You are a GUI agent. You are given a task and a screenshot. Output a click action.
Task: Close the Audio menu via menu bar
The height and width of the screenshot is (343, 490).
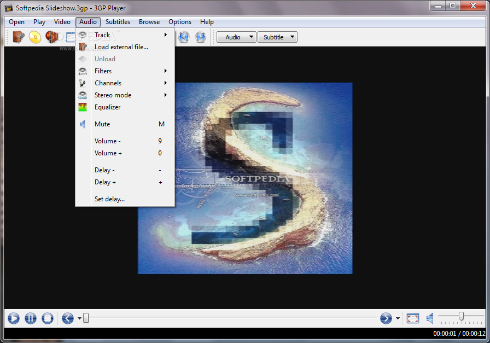coord(88,22)
